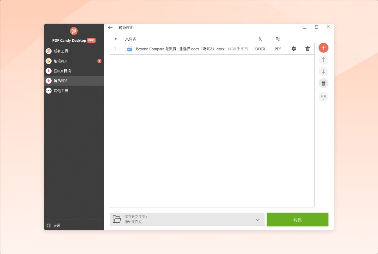Open conversion settings gear for the docx file
Image resolution: width=378 pixels, height=254 pixels.
[294, 49]
